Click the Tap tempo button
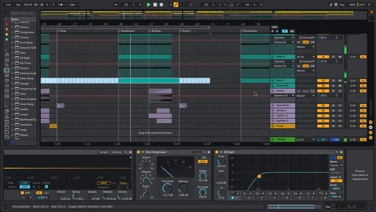This screenshot has height=212, width=376. point(18,5)
